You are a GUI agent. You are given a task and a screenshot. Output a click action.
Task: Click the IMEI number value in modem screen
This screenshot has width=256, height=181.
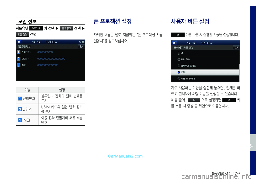click(48, 65)
